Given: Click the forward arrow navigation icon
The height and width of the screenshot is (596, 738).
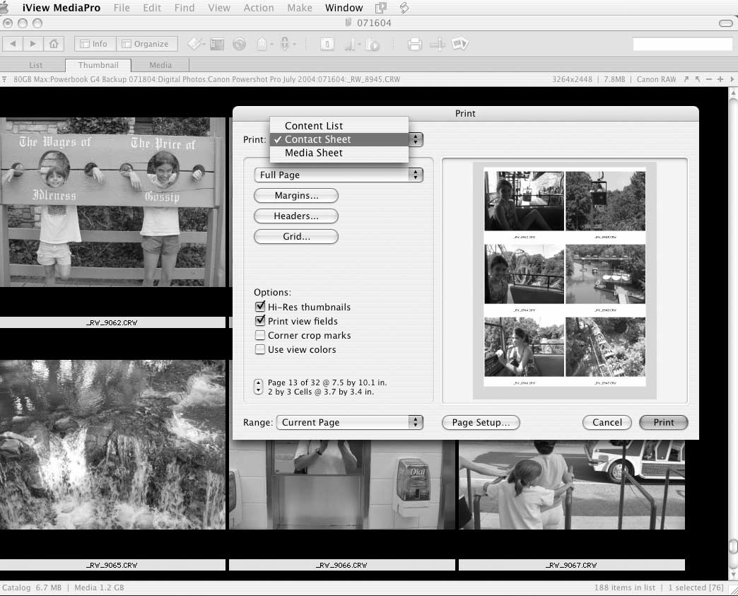Looking at the screenshot, I should (33, 44).
